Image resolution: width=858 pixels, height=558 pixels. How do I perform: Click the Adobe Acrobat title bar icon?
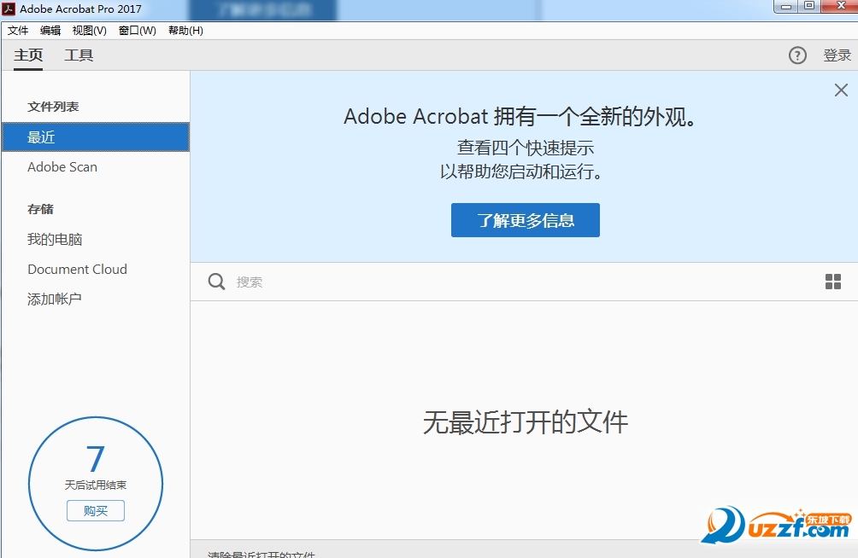[x=9, y=9]
